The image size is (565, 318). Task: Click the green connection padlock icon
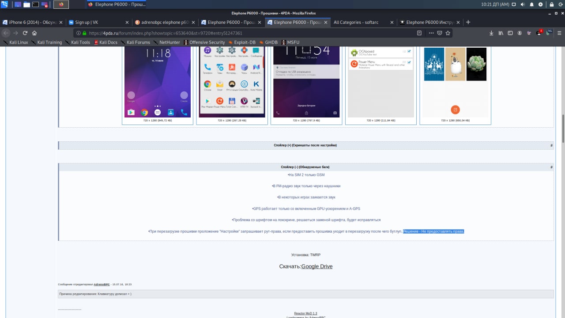[85, 33]
